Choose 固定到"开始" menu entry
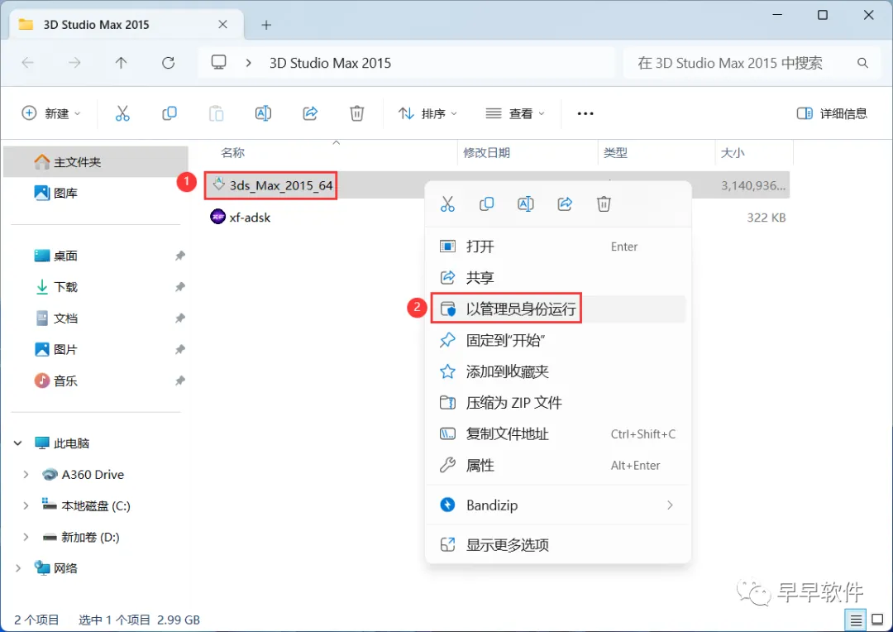The width and height of the screenshot is (893, 632). click(x=558, y=340)
